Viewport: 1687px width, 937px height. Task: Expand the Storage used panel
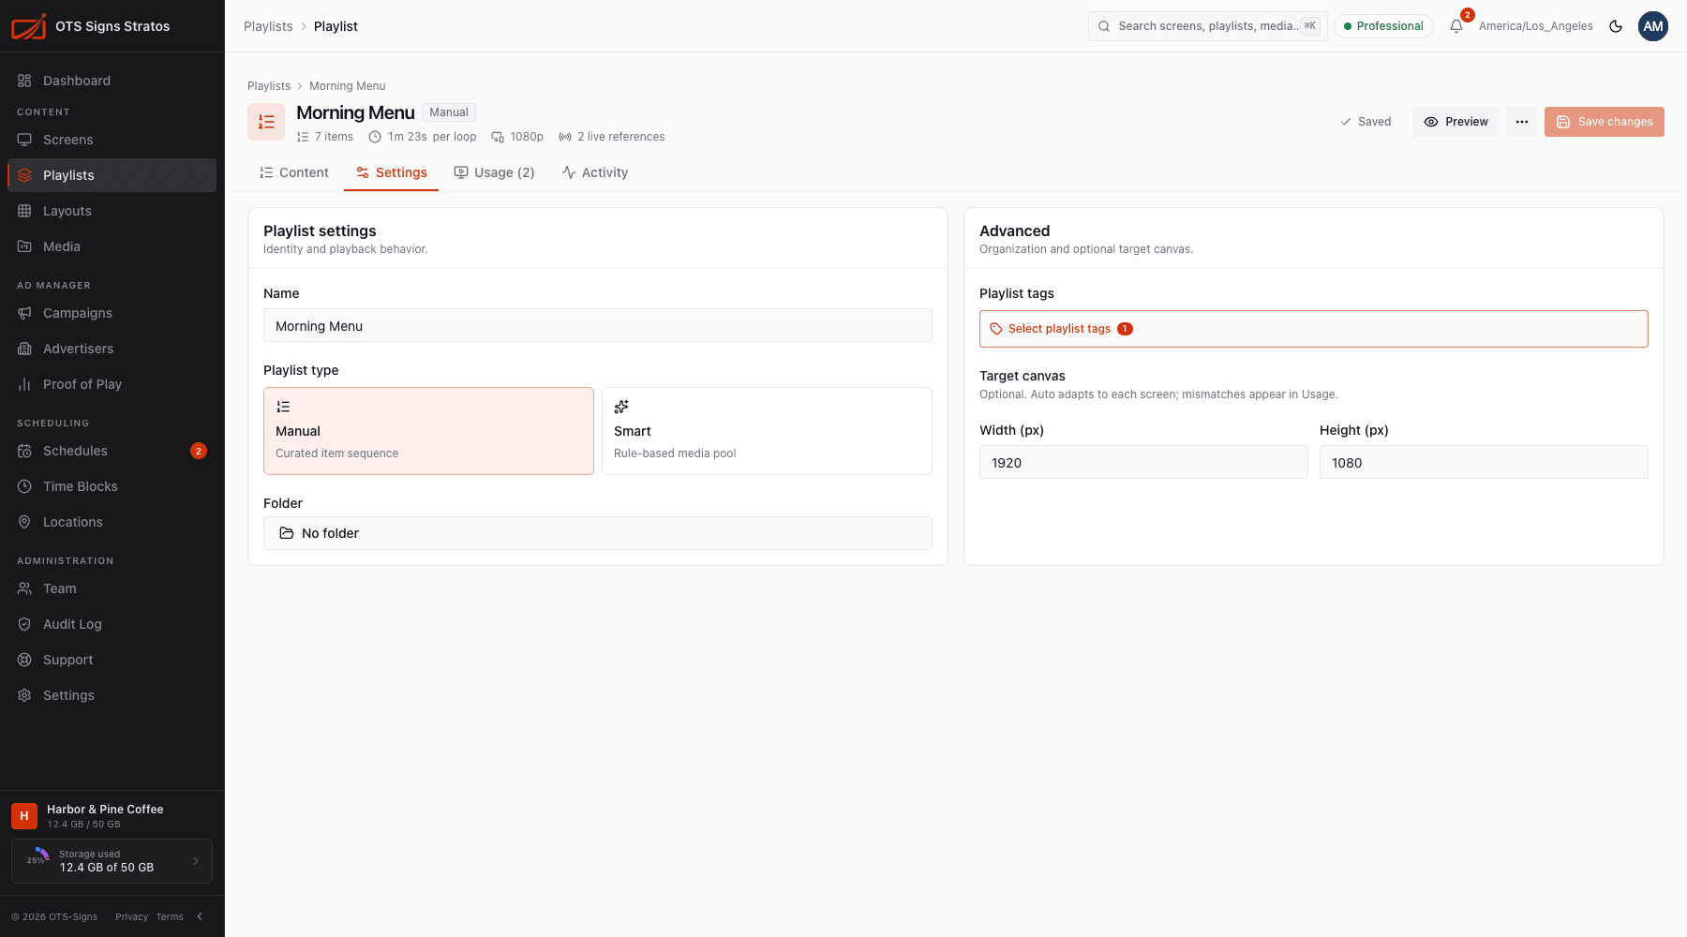[x=112, y=861]
